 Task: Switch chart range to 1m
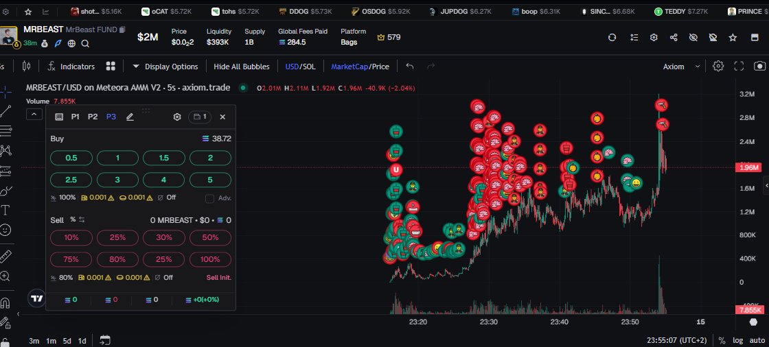[51, 341]
